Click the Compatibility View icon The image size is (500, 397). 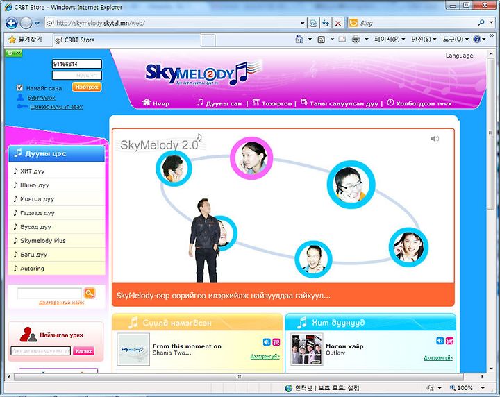coord(313,24)
